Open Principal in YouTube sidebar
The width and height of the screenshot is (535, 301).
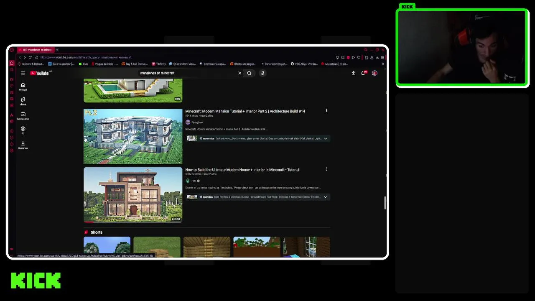(23, 87)
